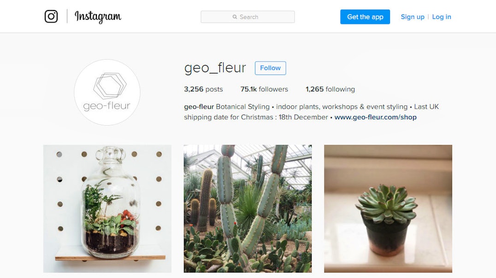The width and height of the screenshot is (496, 278).
Task: Click the hexagon logo in avatar
Action: pos(110,86)
